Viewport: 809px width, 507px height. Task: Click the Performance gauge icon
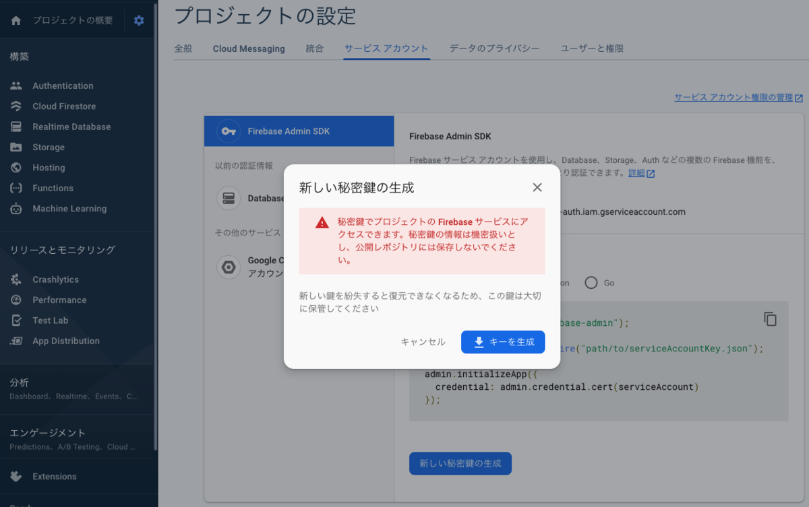(16, 300)
